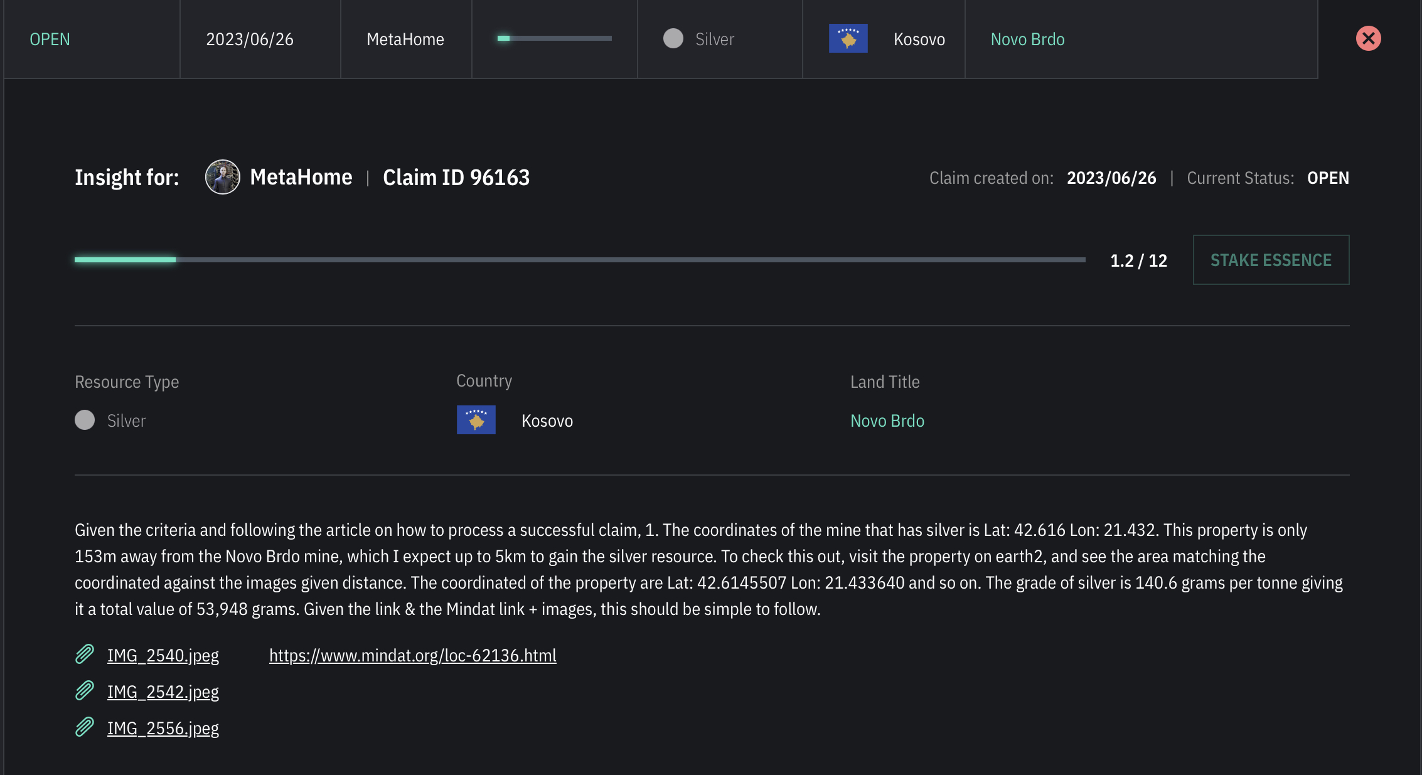Click the main staking progress bar
The image size is (1422, 775).
pyautogui.click(x=580, y=260)
